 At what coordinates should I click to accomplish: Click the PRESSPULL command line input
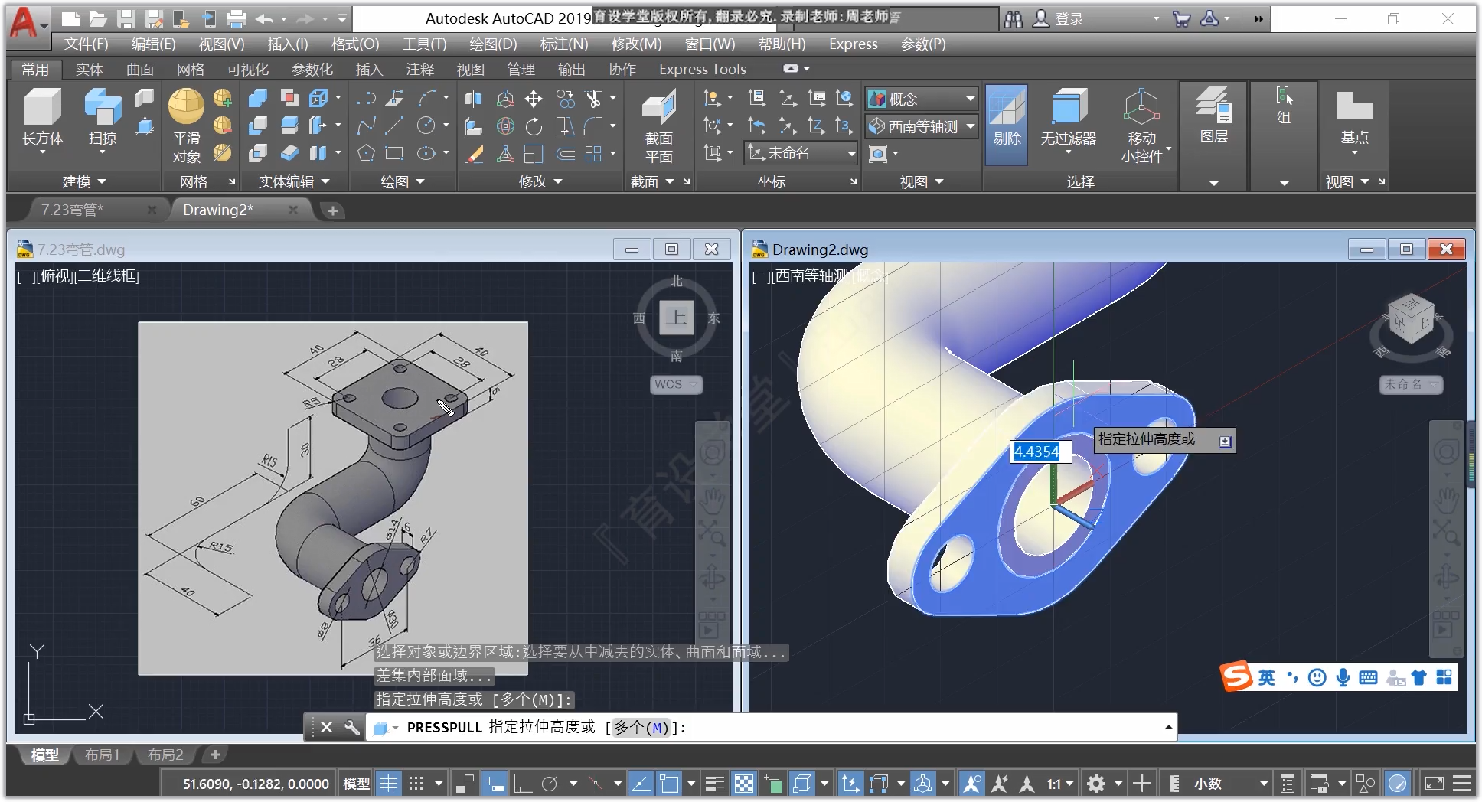coord(770,727)
